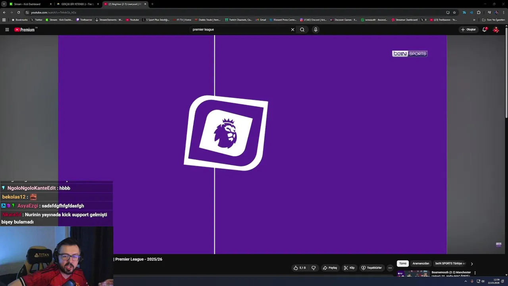The image size is (508, 286).
Task: Install app icon in address bar
Action: (448, 12)
